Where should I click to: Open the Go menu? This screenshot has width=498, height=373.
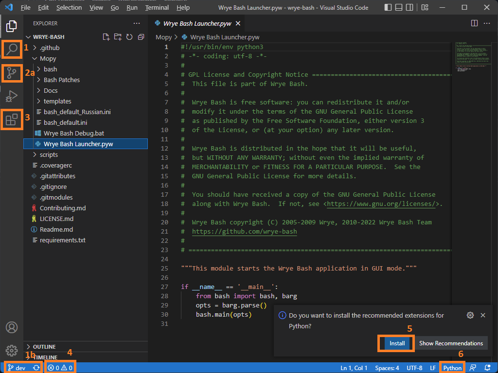coord(115,7)
